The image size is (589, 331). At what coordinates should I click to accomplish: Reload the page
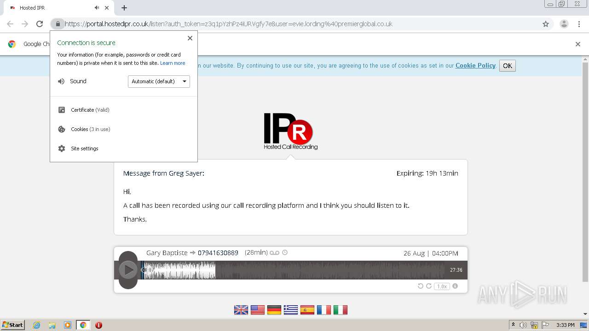coord(40,24)
